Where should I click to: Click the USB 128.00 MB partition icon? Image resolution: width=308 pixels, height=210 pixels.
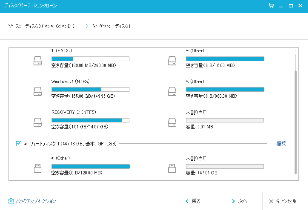click(x=38, y=168)
